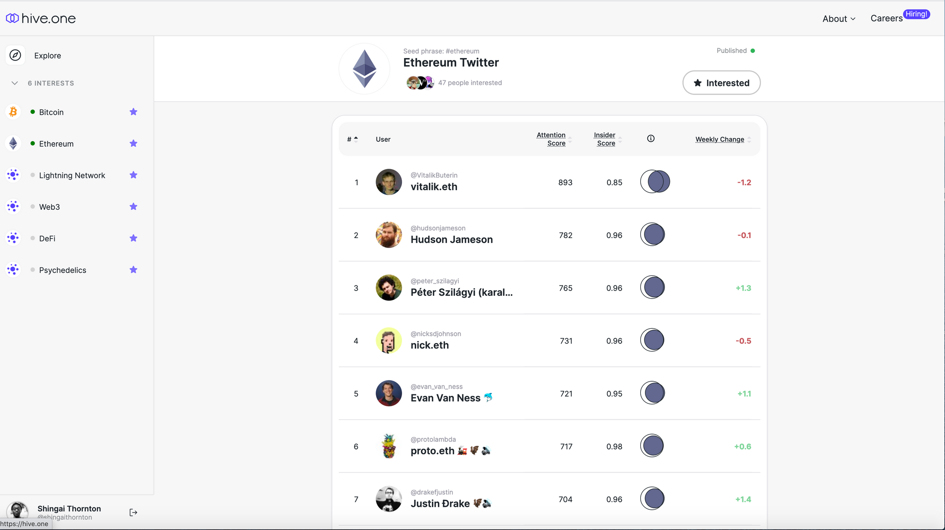
Task: Click Hudson Jameson's score overlap circle indicator
Action: point(653,235)
